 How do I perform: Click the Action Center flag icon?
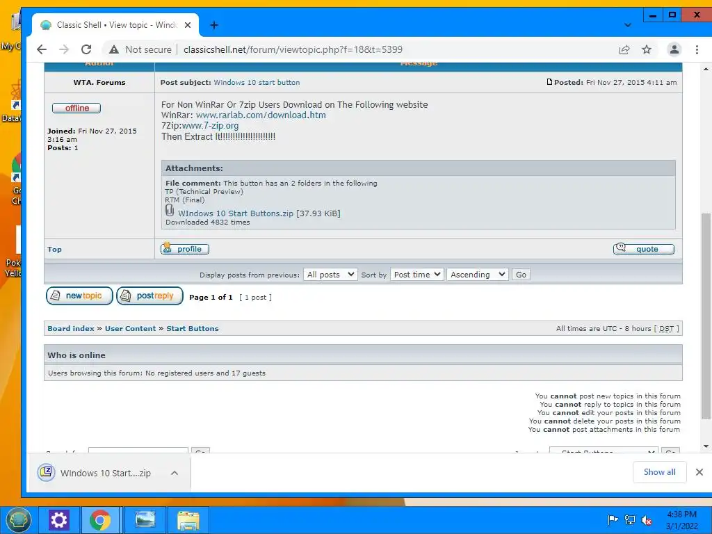point(613,520)
